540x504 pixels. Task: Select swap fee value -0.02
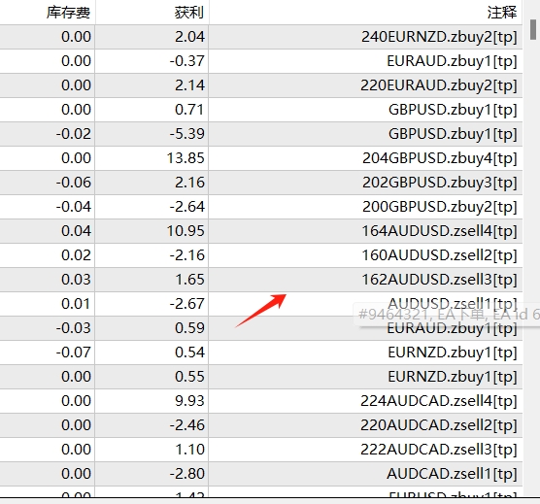[74, 134]
